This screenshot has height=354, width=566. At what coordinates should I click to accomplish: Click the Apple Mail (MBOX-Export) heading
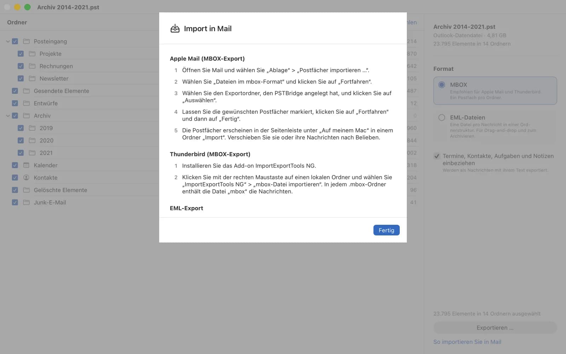207,59
